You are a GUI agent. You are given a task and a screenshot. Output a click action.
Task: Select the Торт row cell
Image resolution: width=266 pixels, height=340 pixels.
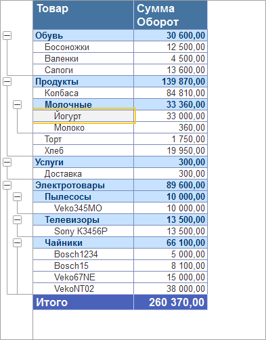83,139
